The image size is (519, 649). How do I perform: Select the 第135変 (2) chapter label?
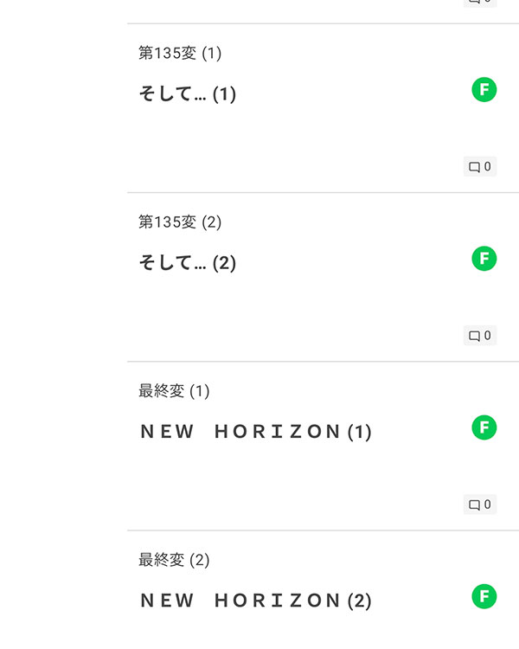click(x=180, y=222)
